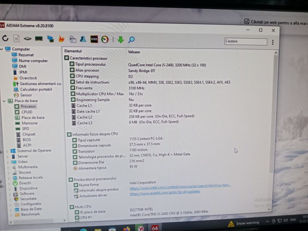This screenshot has width=308, height=231.
Task: Click the taskbar volume speaker icon
Action: pyautogui.click(x=286, y=220)
